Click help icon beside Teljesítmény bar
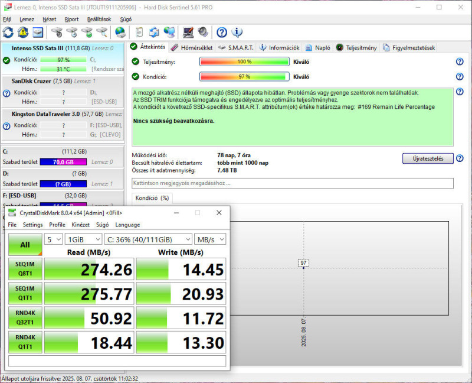472x383 pixels. [460, 61]
